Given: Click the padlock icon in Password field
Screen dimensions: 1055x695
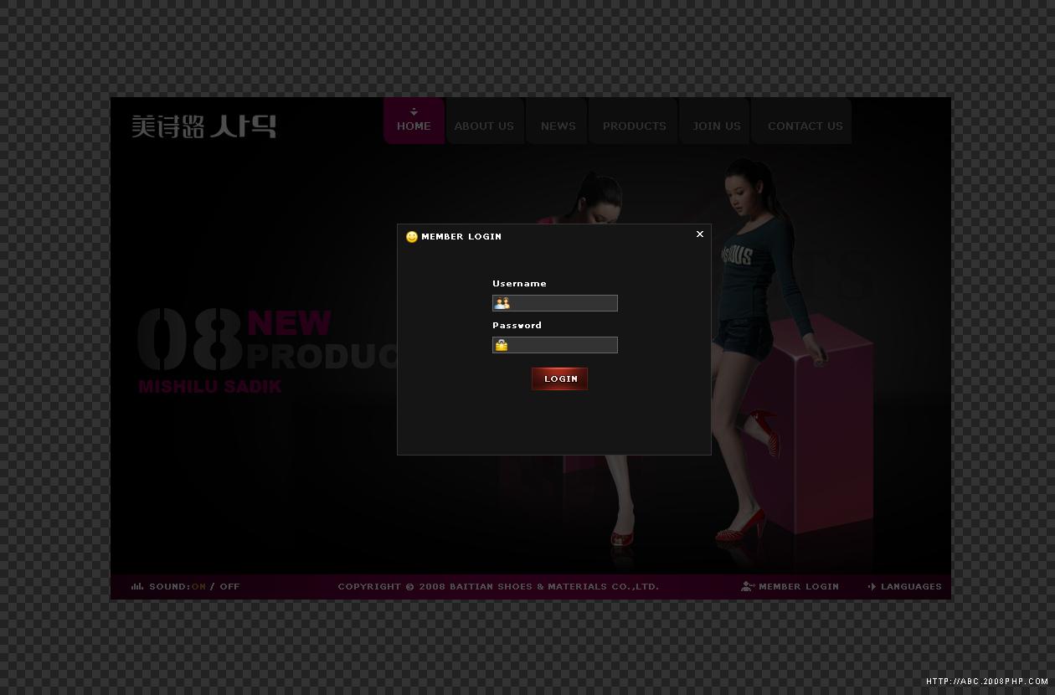Looking at the screenshot, I should [x=502, y=345].
